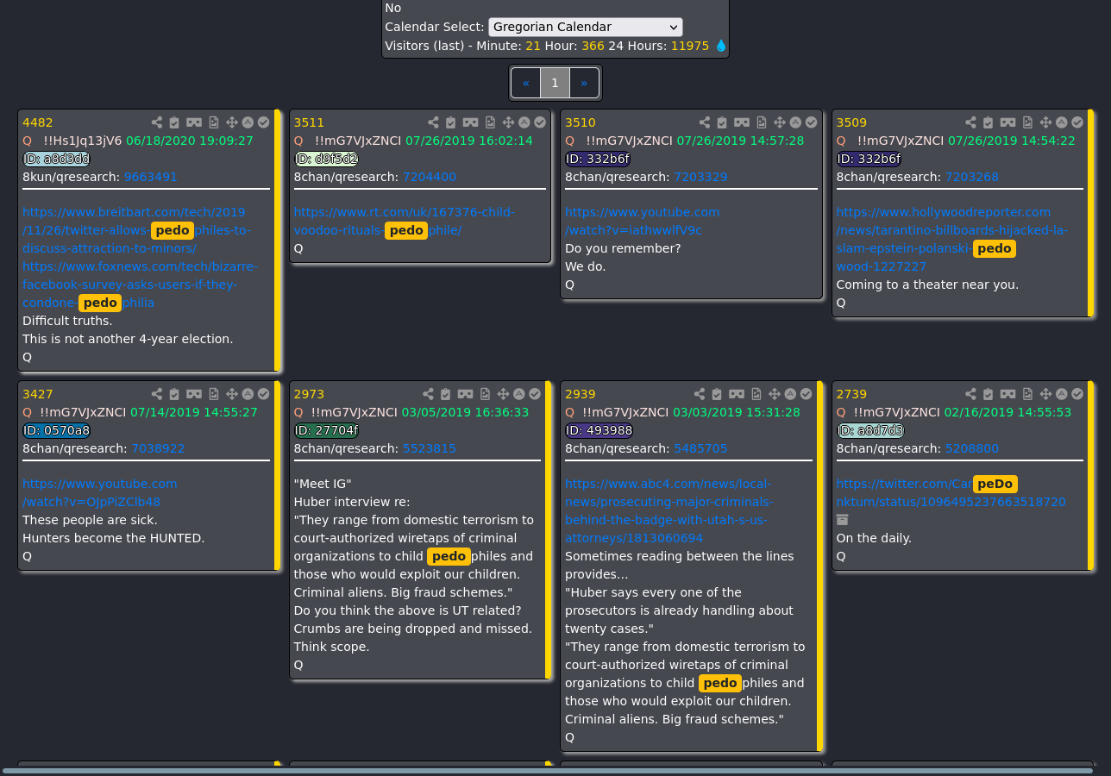Screen dimensions: 1111x776
Task: Click circled A icon on post 4482
Action: point(248,122)
